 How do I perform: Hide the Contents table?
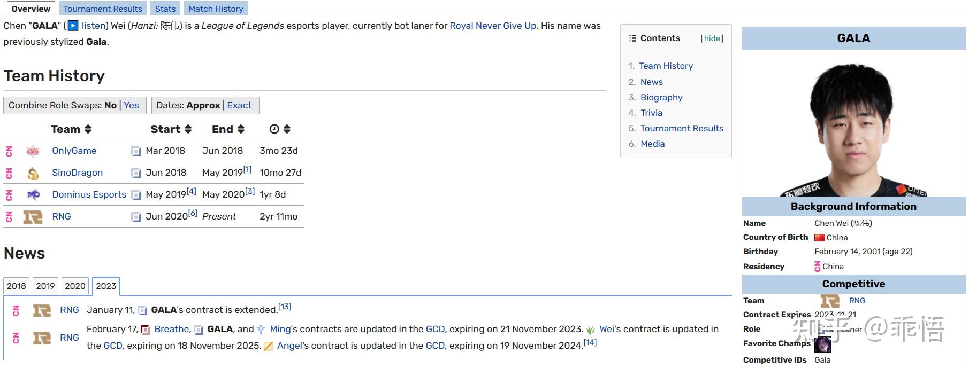[712, 38]
